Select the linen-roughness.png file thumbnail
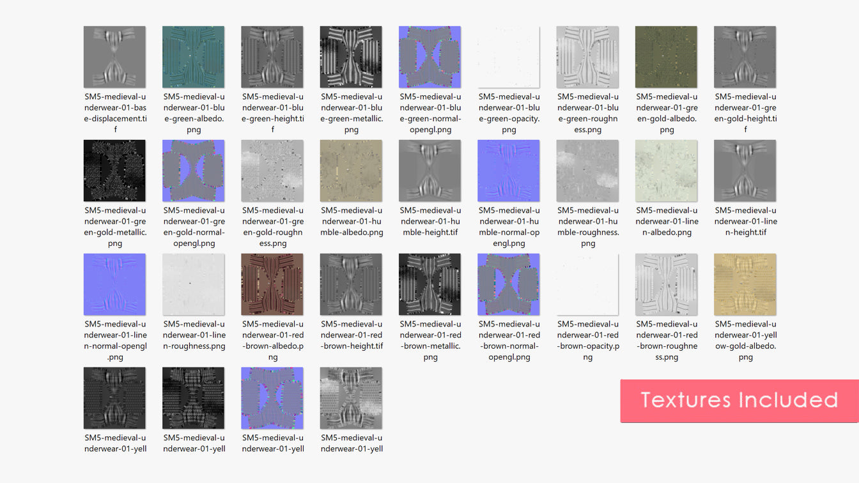This screenshot has width=859, height=483. click(193, 284)
